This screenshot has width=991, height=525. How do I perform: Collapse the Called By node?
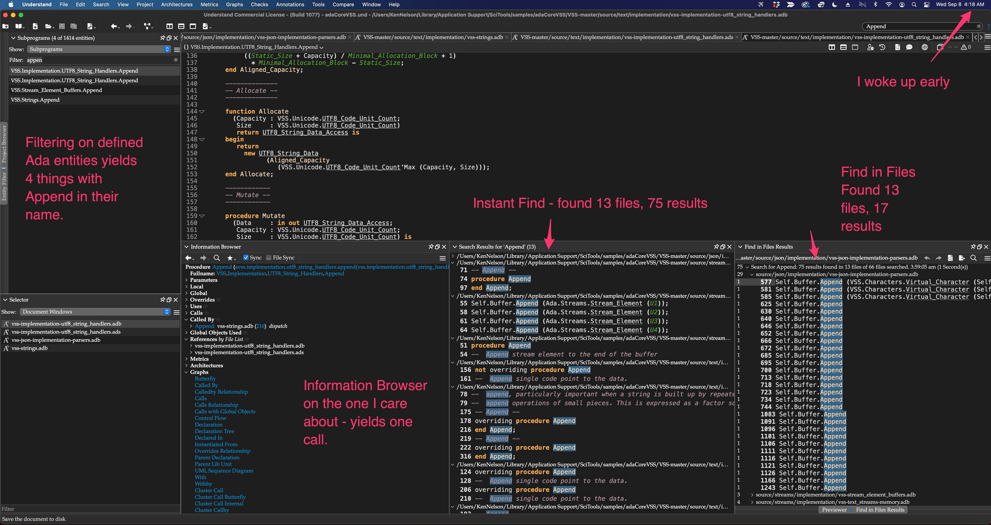(x=186, y=320)
